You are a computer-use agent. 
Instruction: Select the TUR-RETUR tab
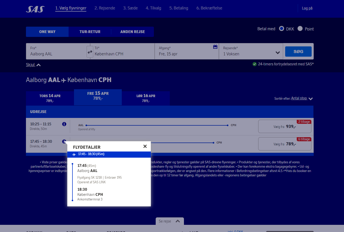[x=90, y=32]
